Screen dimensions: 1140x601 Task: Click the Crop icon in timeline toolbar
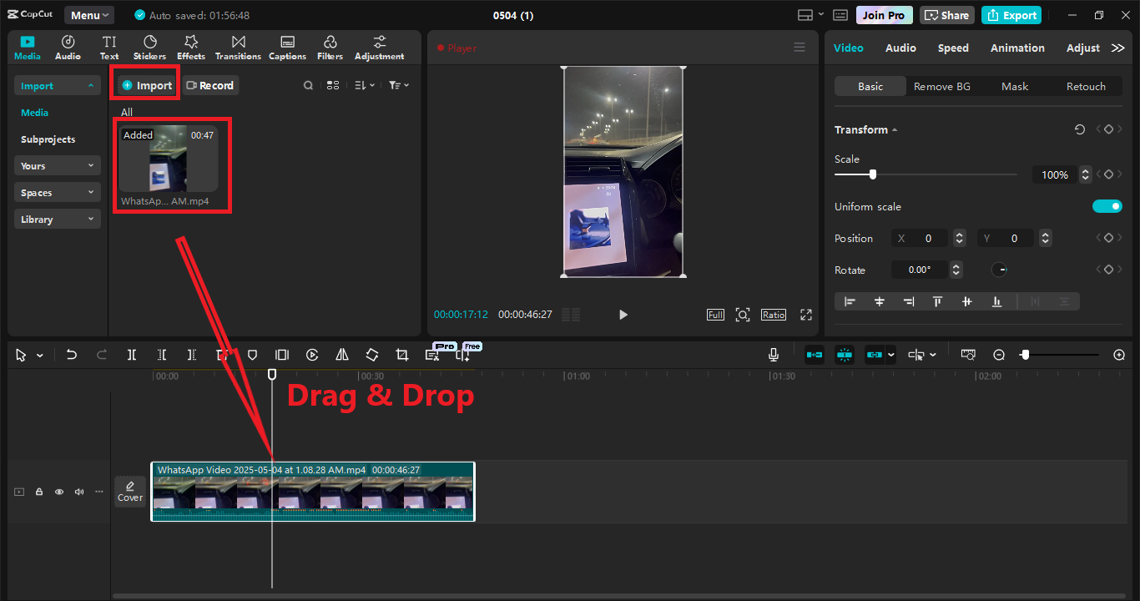[401, 355]
